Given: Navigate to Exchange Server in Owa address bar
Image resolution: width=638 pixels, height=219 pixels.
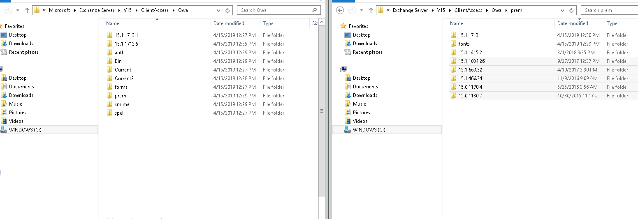Looking at the screenshot, I should tap(97, 10).
